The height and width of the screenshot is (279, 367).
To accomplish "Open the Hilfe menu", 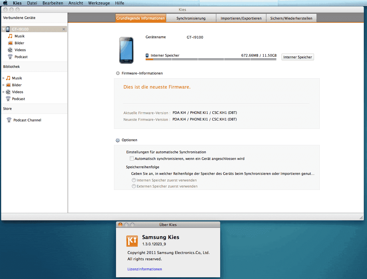I will [120, 3].
